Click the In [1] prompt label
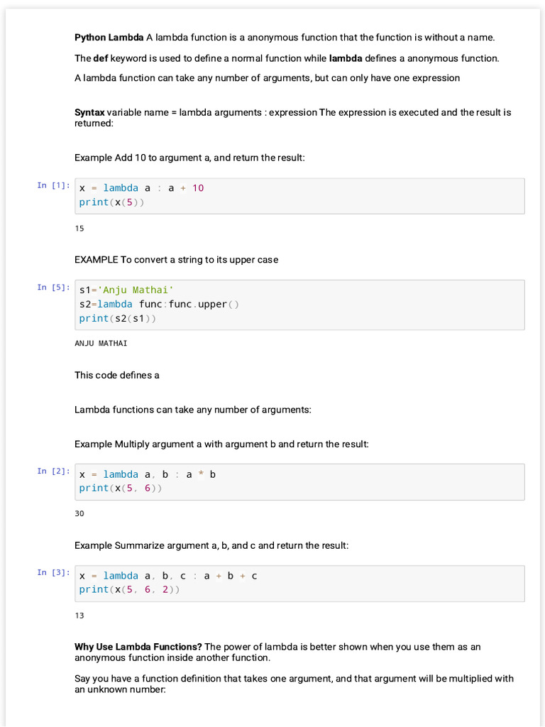 pyautogui.click(x=53, y=185)
